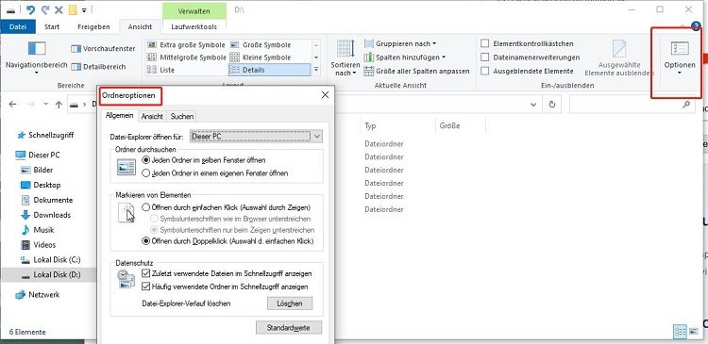Enable the Dateinamenerweiterungen checkbox

point(485,57)
